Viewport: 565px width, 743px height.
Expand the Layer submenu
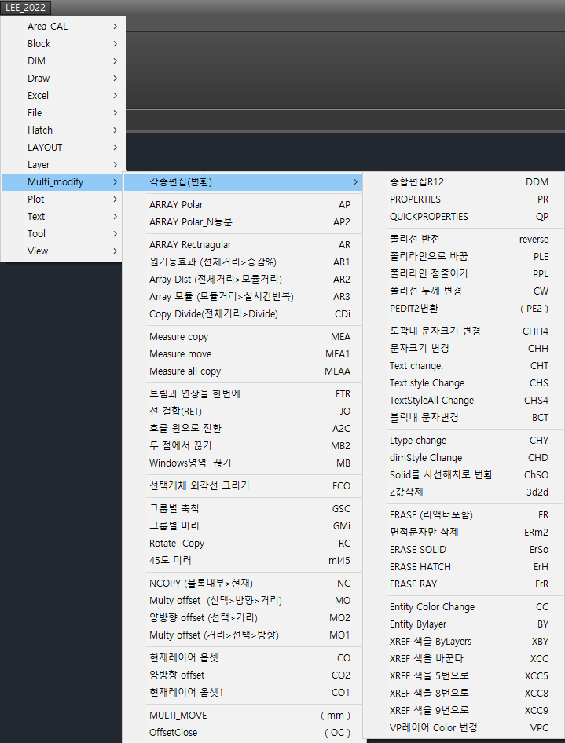[63, 165]
